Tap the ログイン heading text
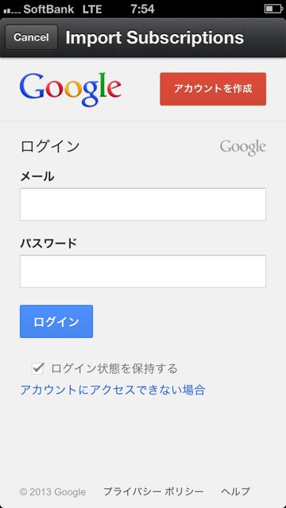Screen dimensions: 286x508 pos(50,146)
